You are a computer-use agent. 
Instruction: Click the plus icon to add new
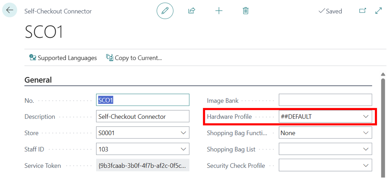219,11
